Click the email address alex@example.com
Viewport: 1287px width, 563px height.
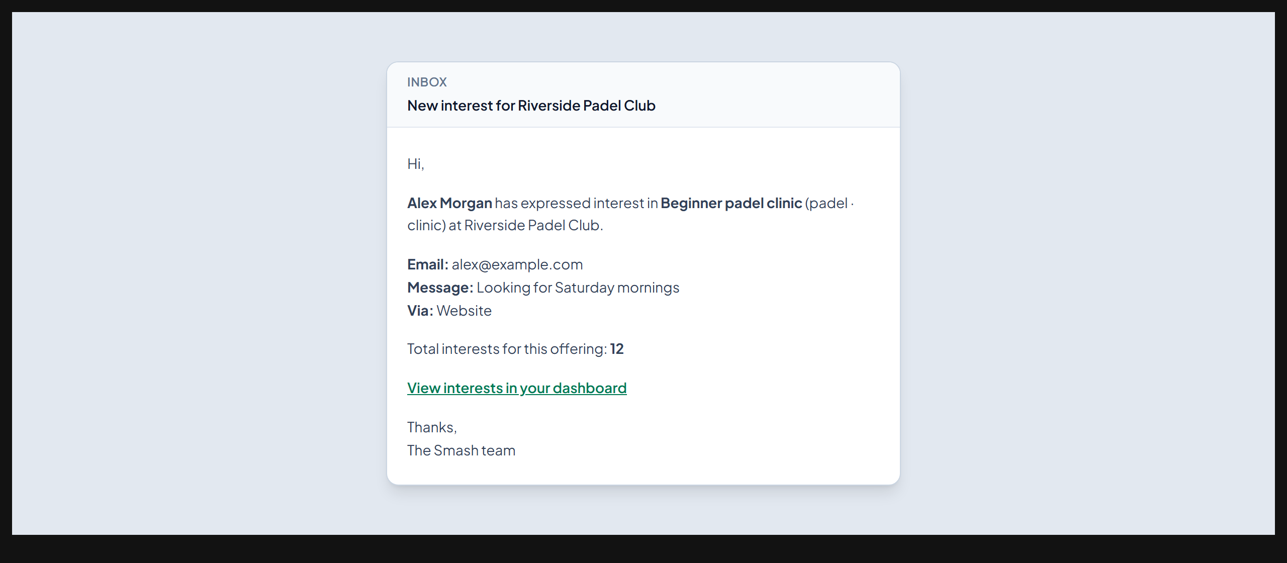coord(517,264)
